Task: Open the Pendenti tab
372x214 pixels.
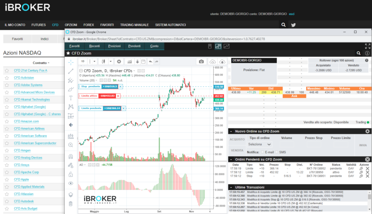Action: (x=134, y=46)
